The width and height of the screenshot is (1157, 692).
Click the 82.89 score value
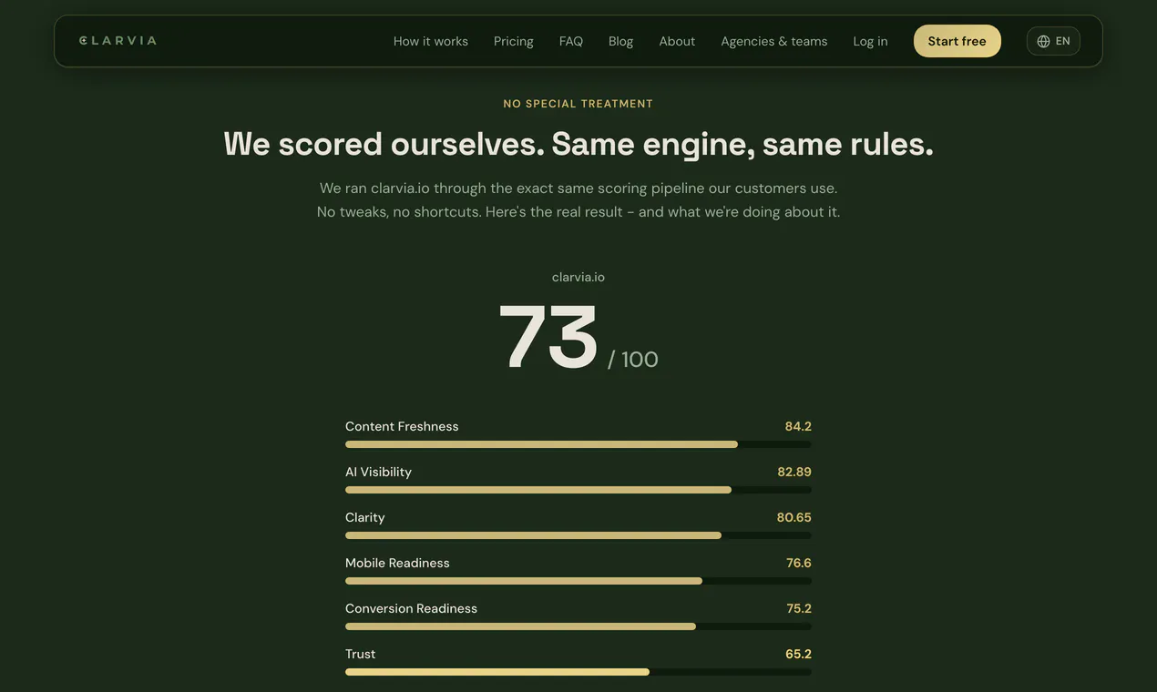click(x=794, y=472)
